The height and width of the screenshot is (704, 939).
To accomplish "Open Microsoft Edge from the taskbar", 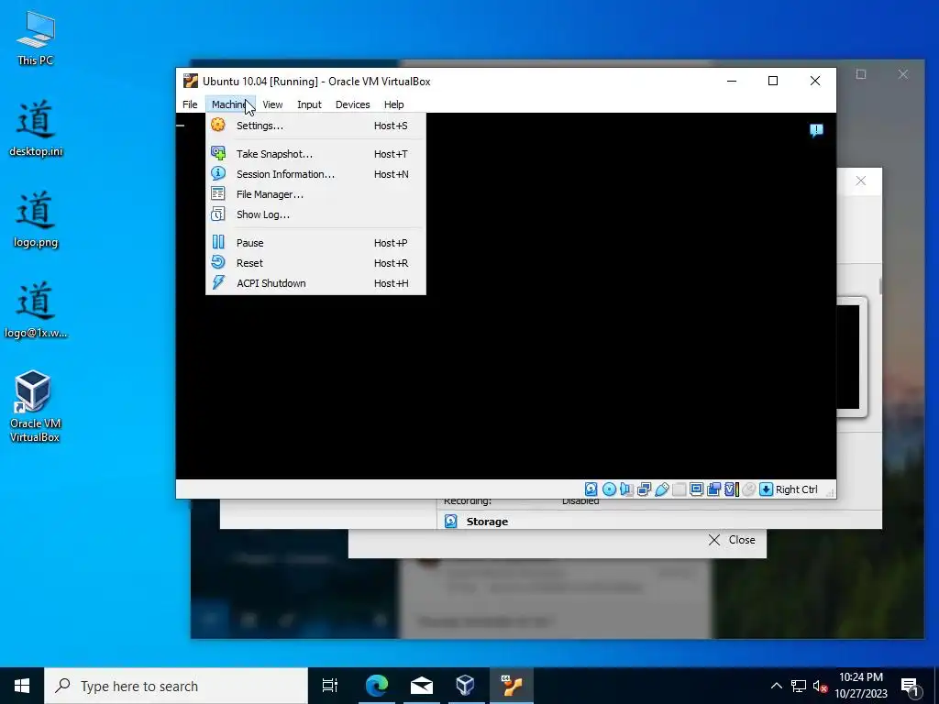I will (377, 686).
